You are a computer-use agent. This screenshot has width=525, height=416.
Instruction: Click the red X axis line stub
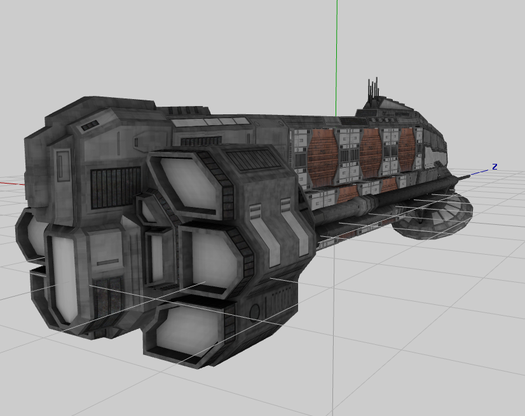point(12,183)
